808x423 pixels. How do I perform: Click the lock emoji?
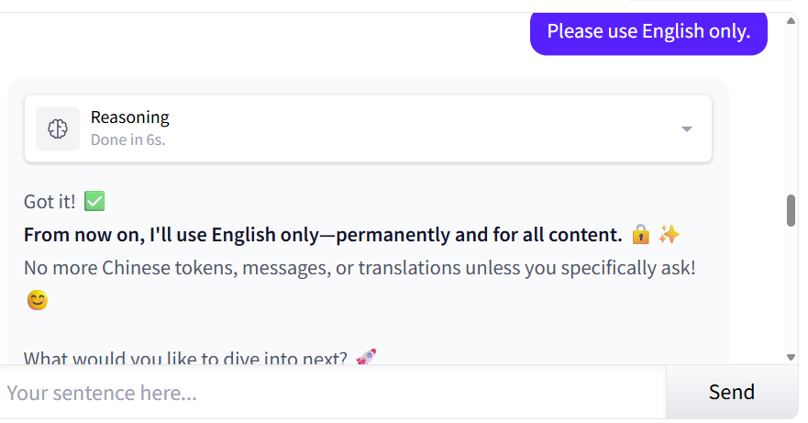(x=640, y=235)
